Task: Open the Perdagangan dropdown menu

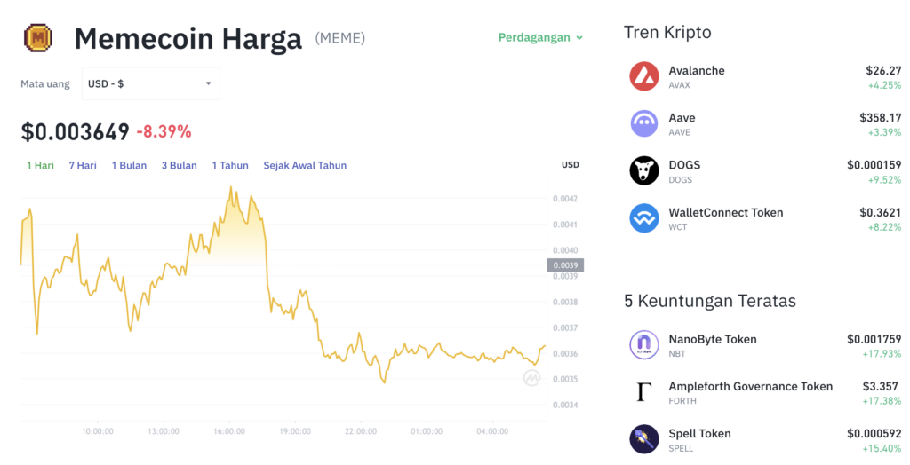Action: pos(540,38)
